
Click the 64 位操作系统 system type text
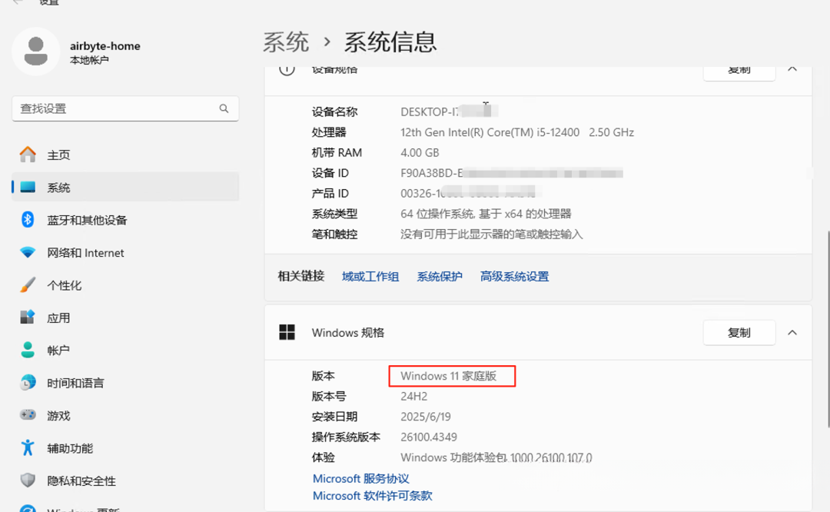pos(486,214)
